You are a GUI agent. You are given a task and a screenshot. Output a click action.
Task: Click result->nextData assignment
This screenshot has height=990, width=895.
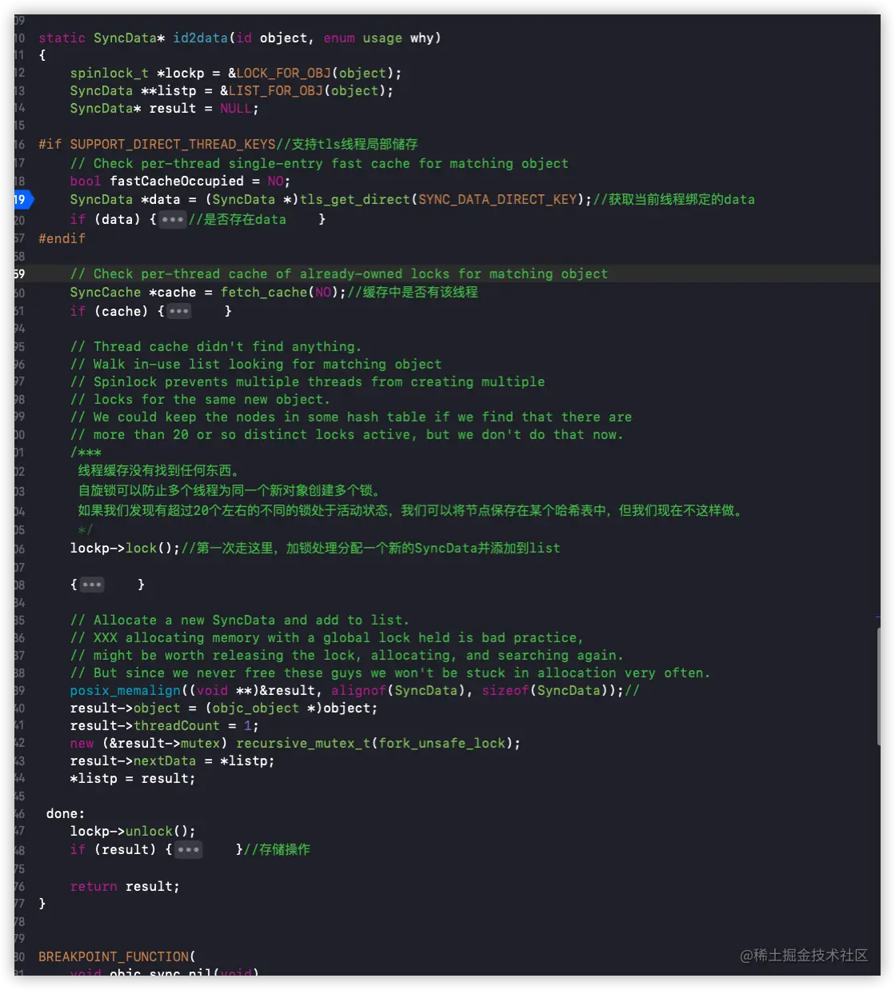[x=173, y=760]
